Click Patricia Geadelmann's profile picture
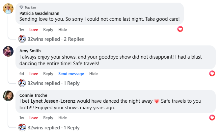Viewport: 223px width, 133px height. [x=8, y=9]
